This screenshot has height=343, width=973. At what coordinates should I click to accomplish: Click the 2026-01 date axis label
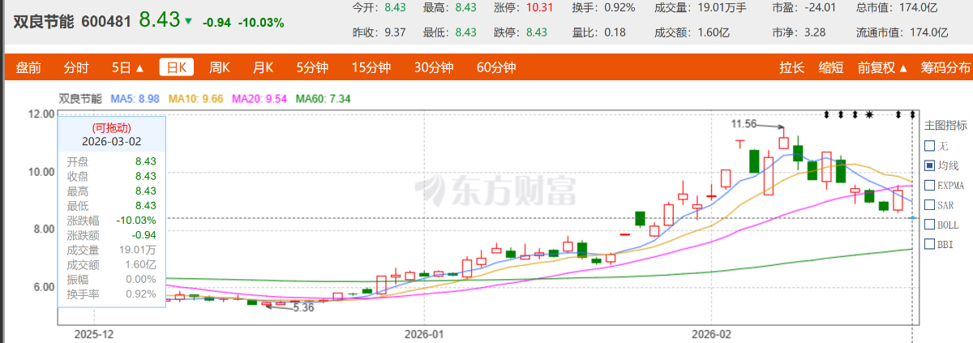(425, 332)
